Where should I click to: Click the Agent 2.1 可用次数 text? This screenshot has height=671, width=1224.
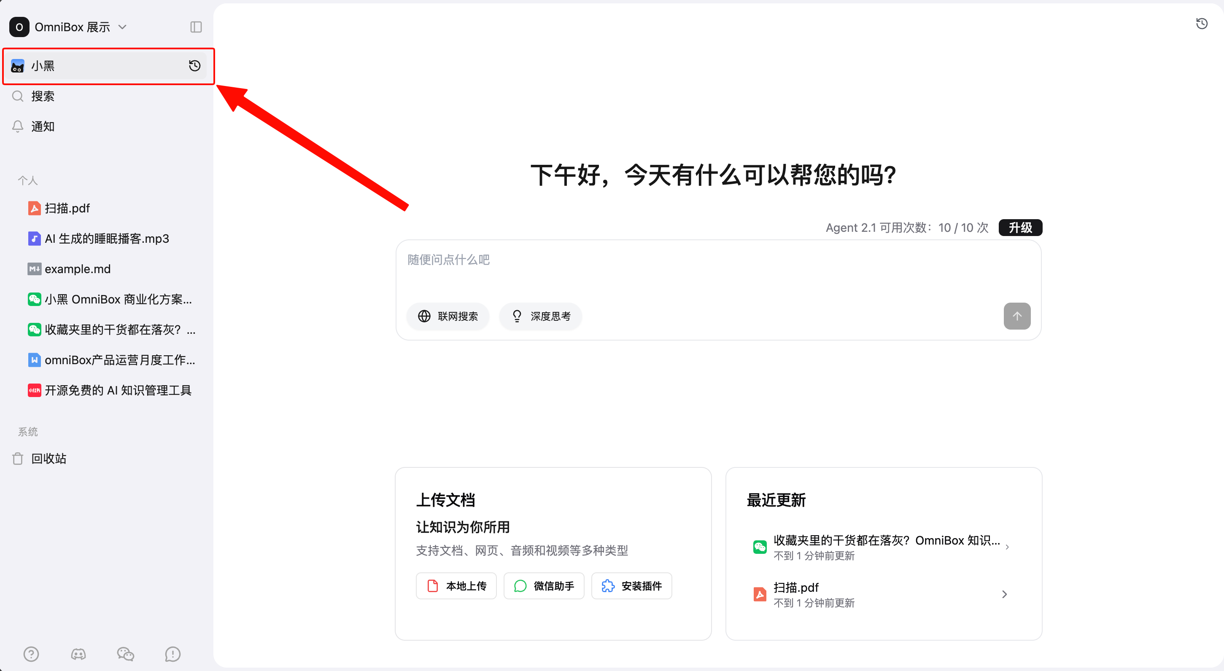coord(906,228)
